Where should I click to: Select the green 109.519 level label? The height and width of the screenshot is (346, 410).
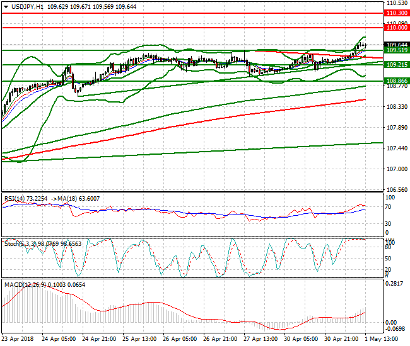pyautogui.click(x=397, y=50)
